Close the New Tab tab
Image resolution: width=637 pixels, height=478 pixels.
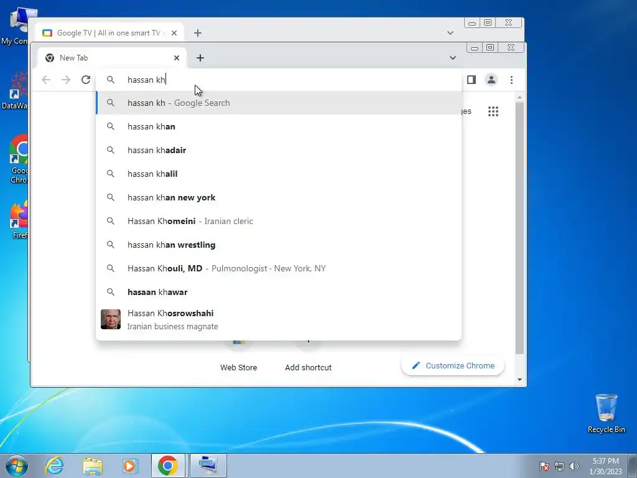177,58
